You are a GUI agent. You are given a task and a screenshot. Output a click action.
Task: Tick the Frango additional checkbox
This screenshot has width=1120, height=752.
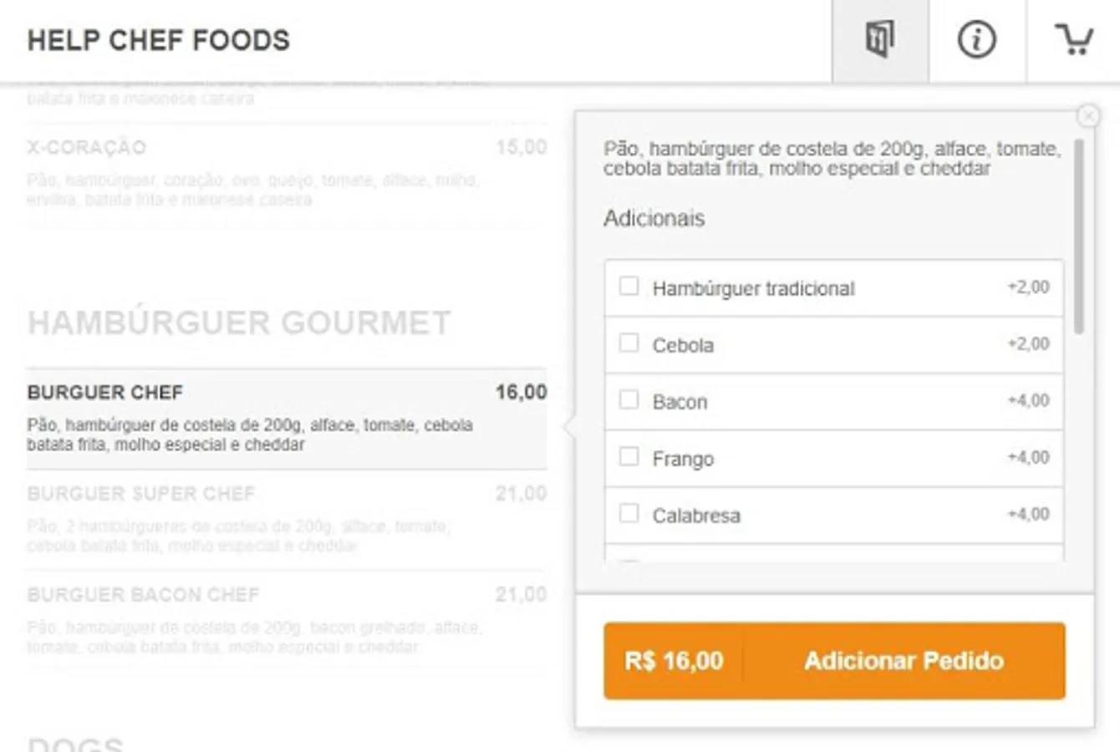(629, 457)
